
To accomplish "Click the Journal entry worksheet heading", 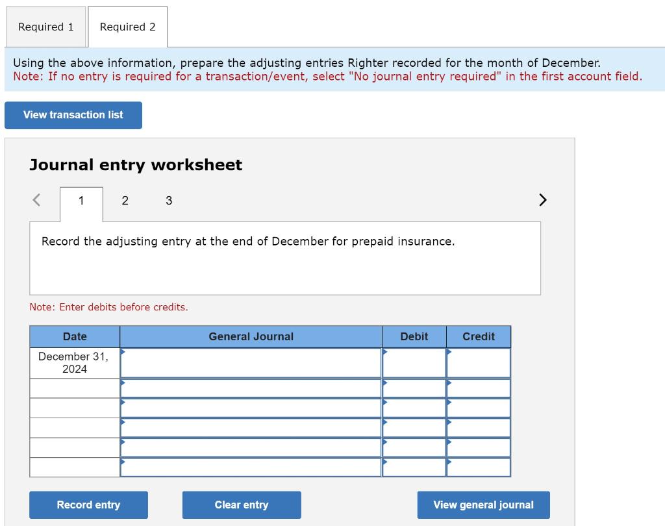I will pyautogui.click(x=136, y=165).
